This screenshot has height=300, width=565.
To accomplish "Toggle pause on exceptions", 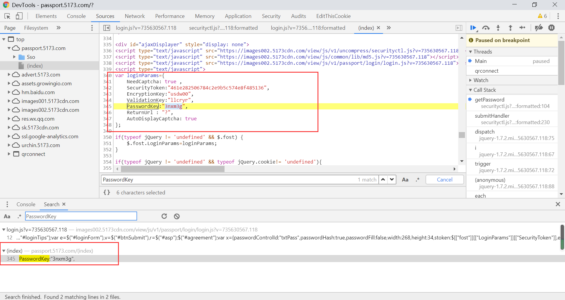I will coord(551,28).
